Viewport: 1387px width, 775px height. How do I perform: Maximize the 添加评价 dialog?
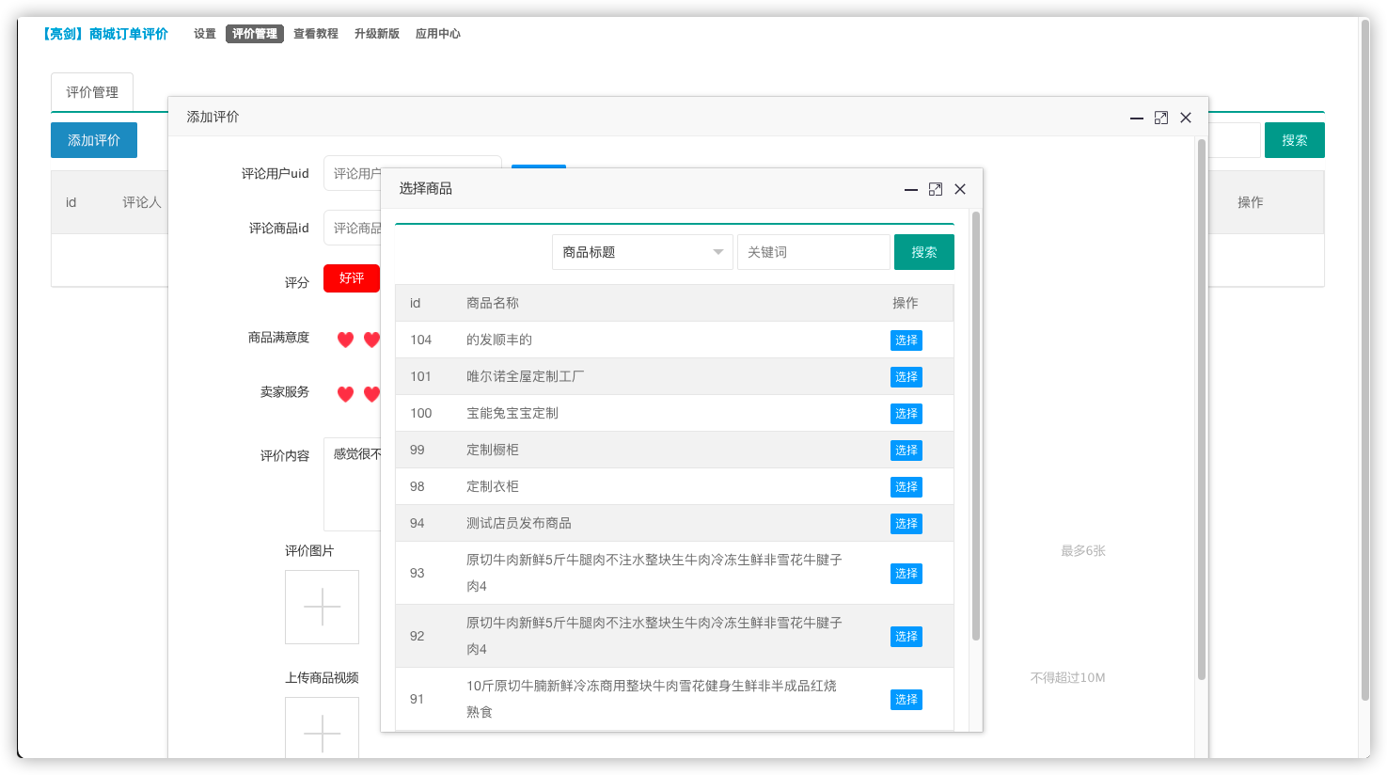pyautogui.click(x=1161, y=118)
